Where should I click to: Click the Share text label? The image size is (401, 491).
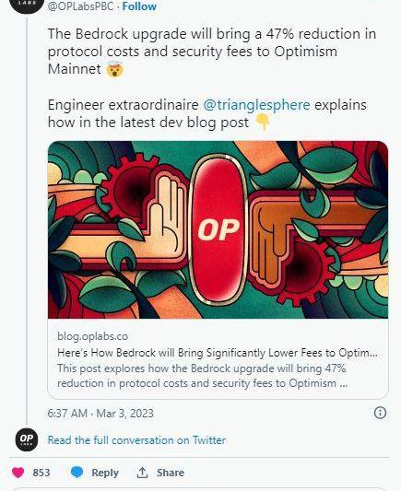(x=171, y=473)
